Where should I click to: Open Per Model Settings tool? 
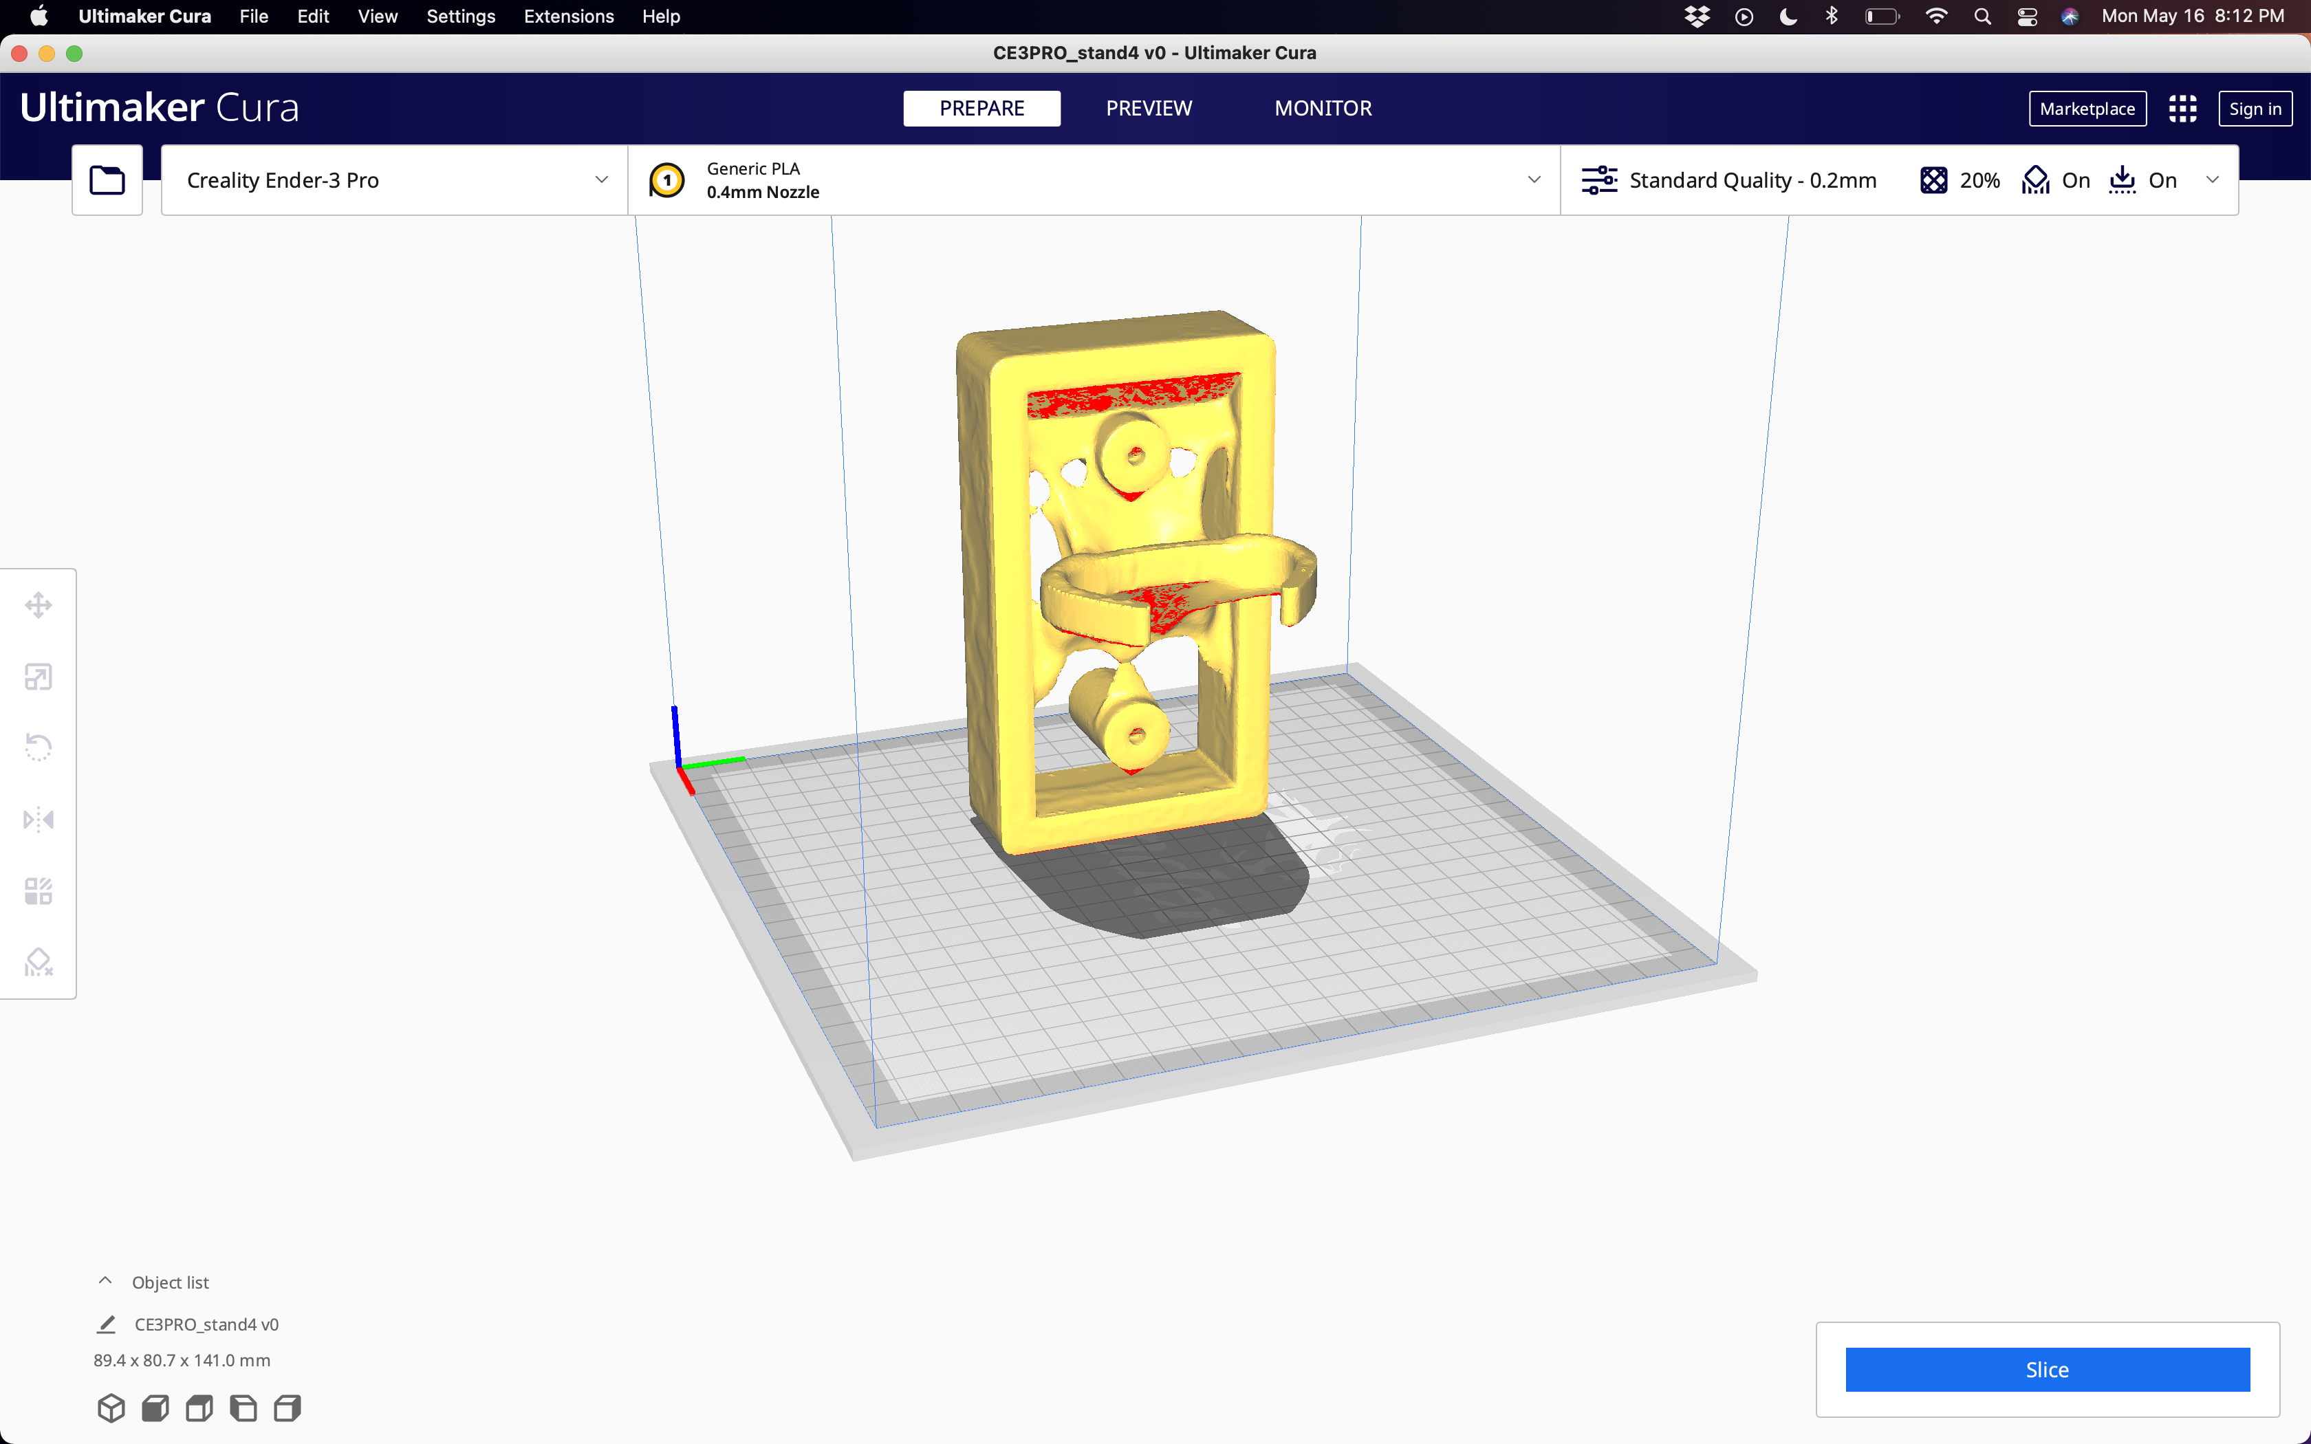39,890
